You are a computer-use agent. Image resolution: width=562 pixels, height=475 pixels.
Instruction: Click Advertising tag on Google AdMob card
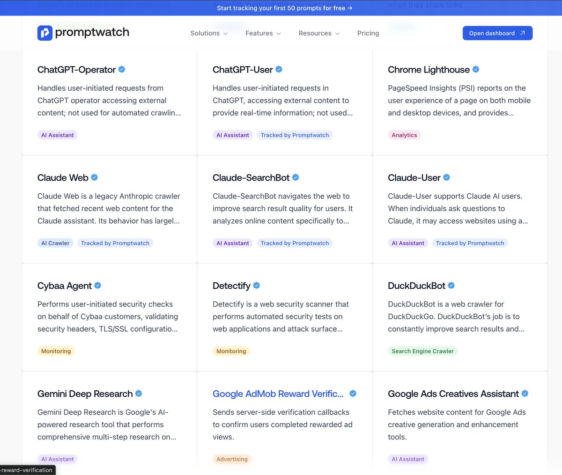click(x=232, y=460)
